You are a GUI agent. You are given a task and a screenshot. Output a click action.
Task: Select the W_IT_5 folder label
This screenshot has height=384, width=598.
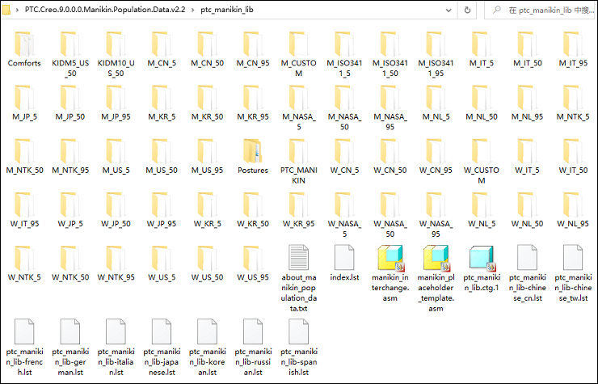click(x=527, y=171)
